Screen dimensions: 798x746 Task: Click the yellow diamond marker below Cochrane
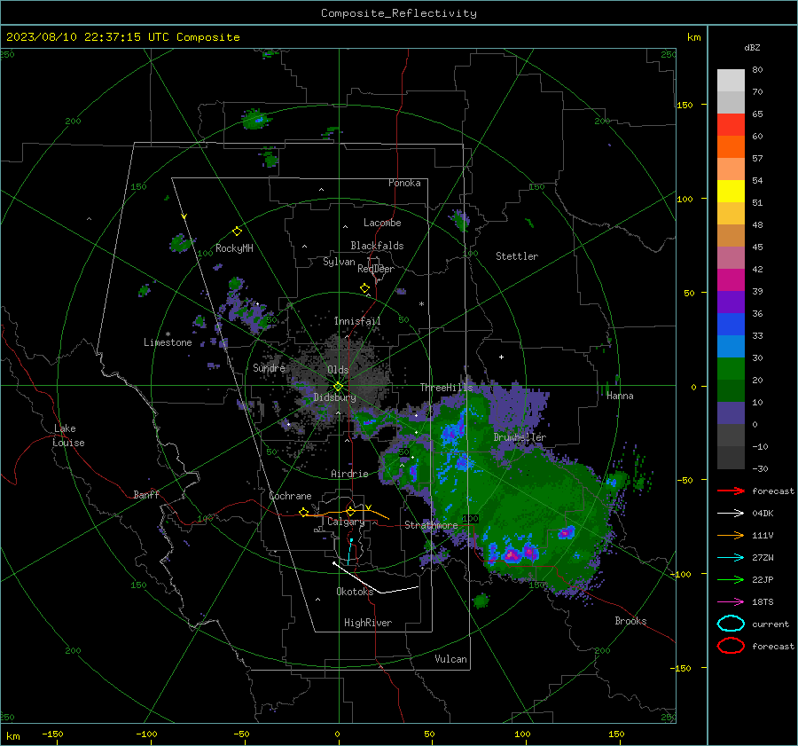[304, 513]
